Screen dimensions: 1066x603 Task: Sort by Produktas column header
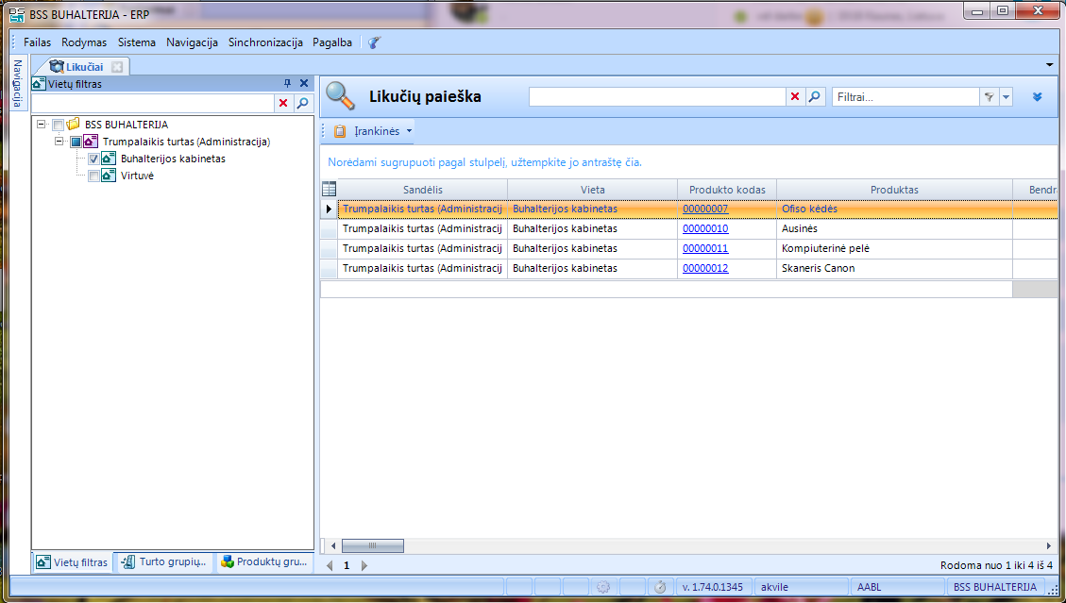(895, 190)
